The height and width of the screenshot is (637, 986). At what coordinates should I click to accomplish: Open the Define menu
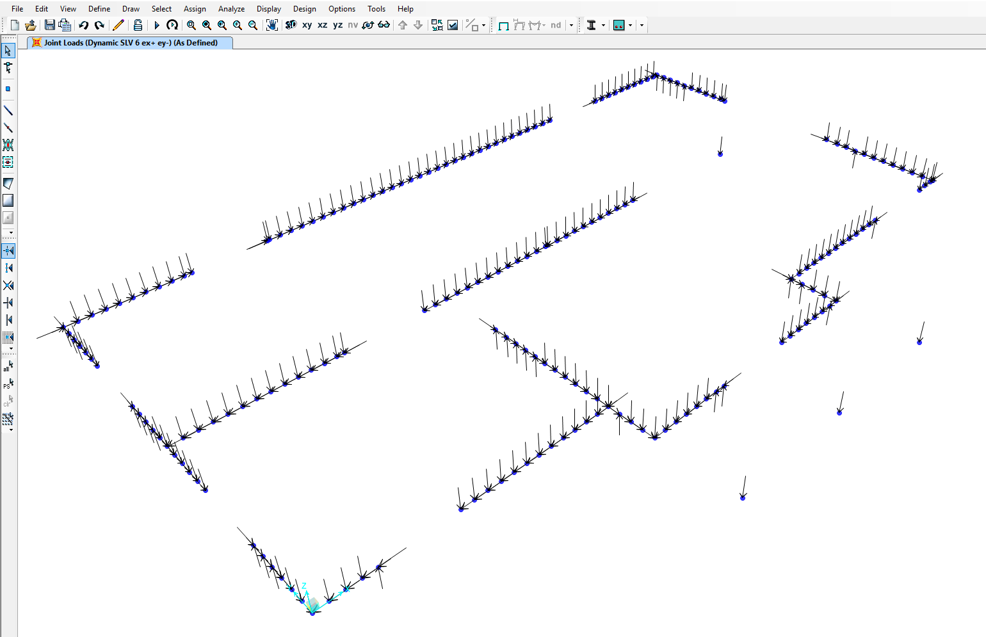(99, 9)
